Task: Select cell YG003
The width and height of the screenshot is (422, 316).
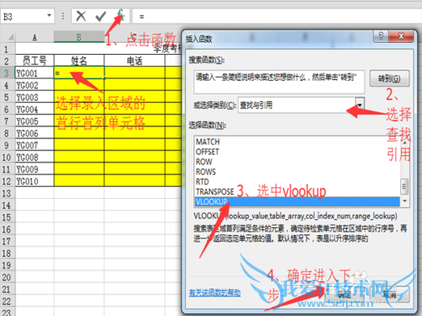Action: [35, 97]
